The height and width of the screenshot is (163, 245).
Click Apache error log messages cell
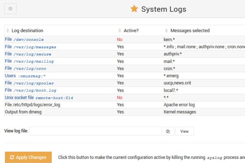pyautogui.click(x=179, y=105)
